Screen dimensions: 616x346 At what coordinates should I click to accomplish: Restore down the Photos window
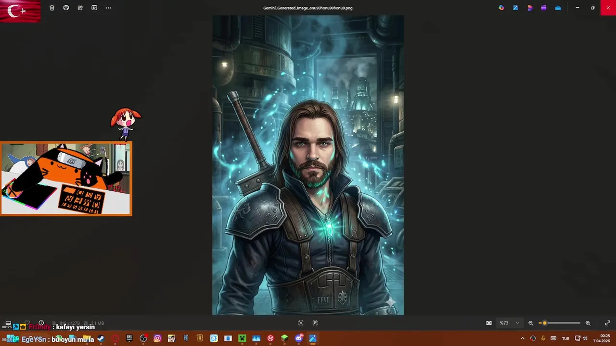point(593,8)
